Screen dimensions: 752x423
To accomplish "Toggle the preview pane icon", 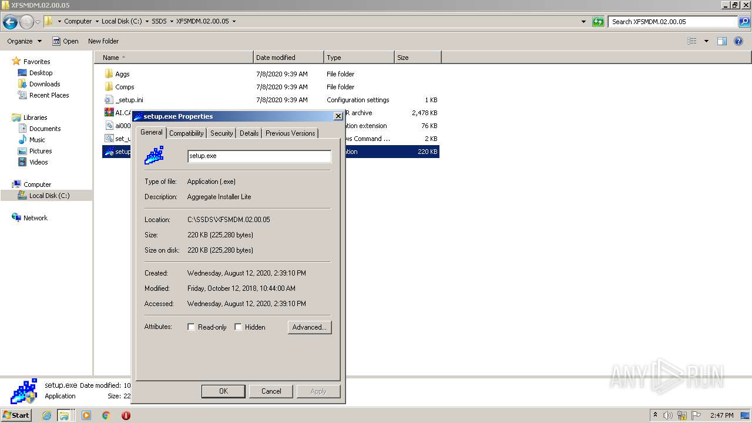I will 722,41.
